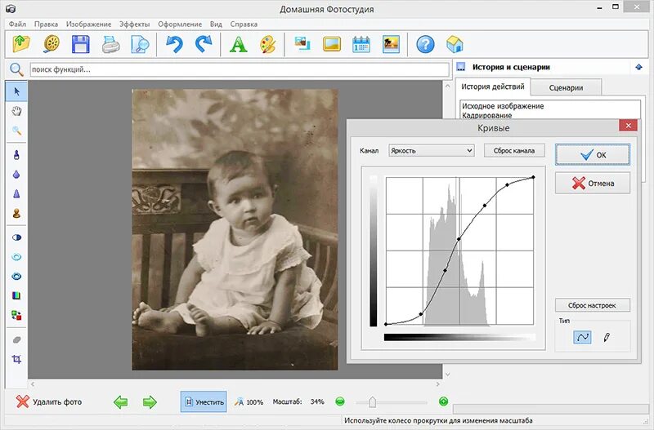Close the Кривые dialog
The image size is (654, 430).
628,126
